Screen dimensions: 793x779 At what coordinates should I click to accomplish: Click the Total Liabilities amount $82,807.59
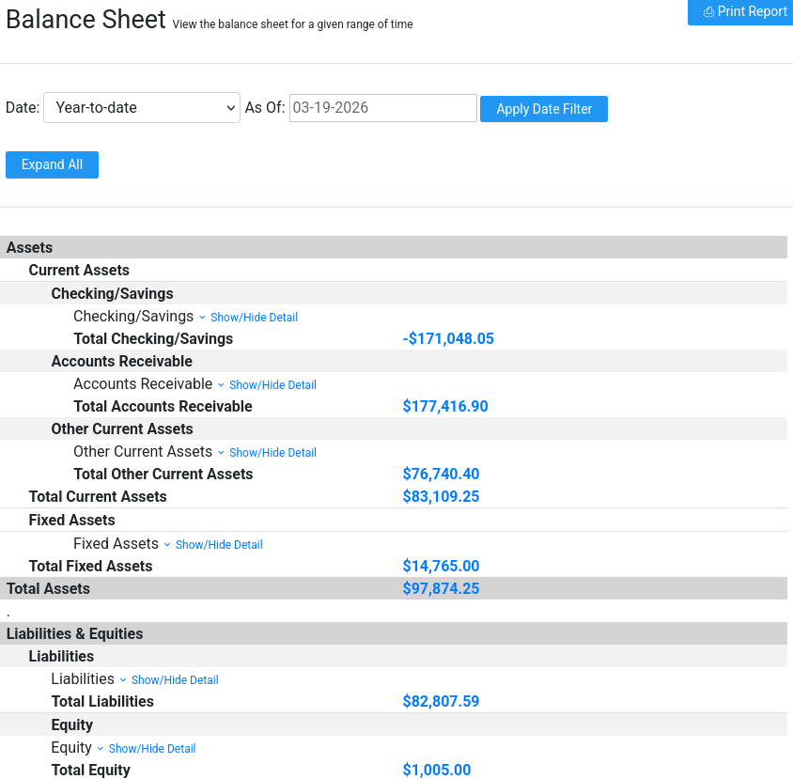[441, 701]
